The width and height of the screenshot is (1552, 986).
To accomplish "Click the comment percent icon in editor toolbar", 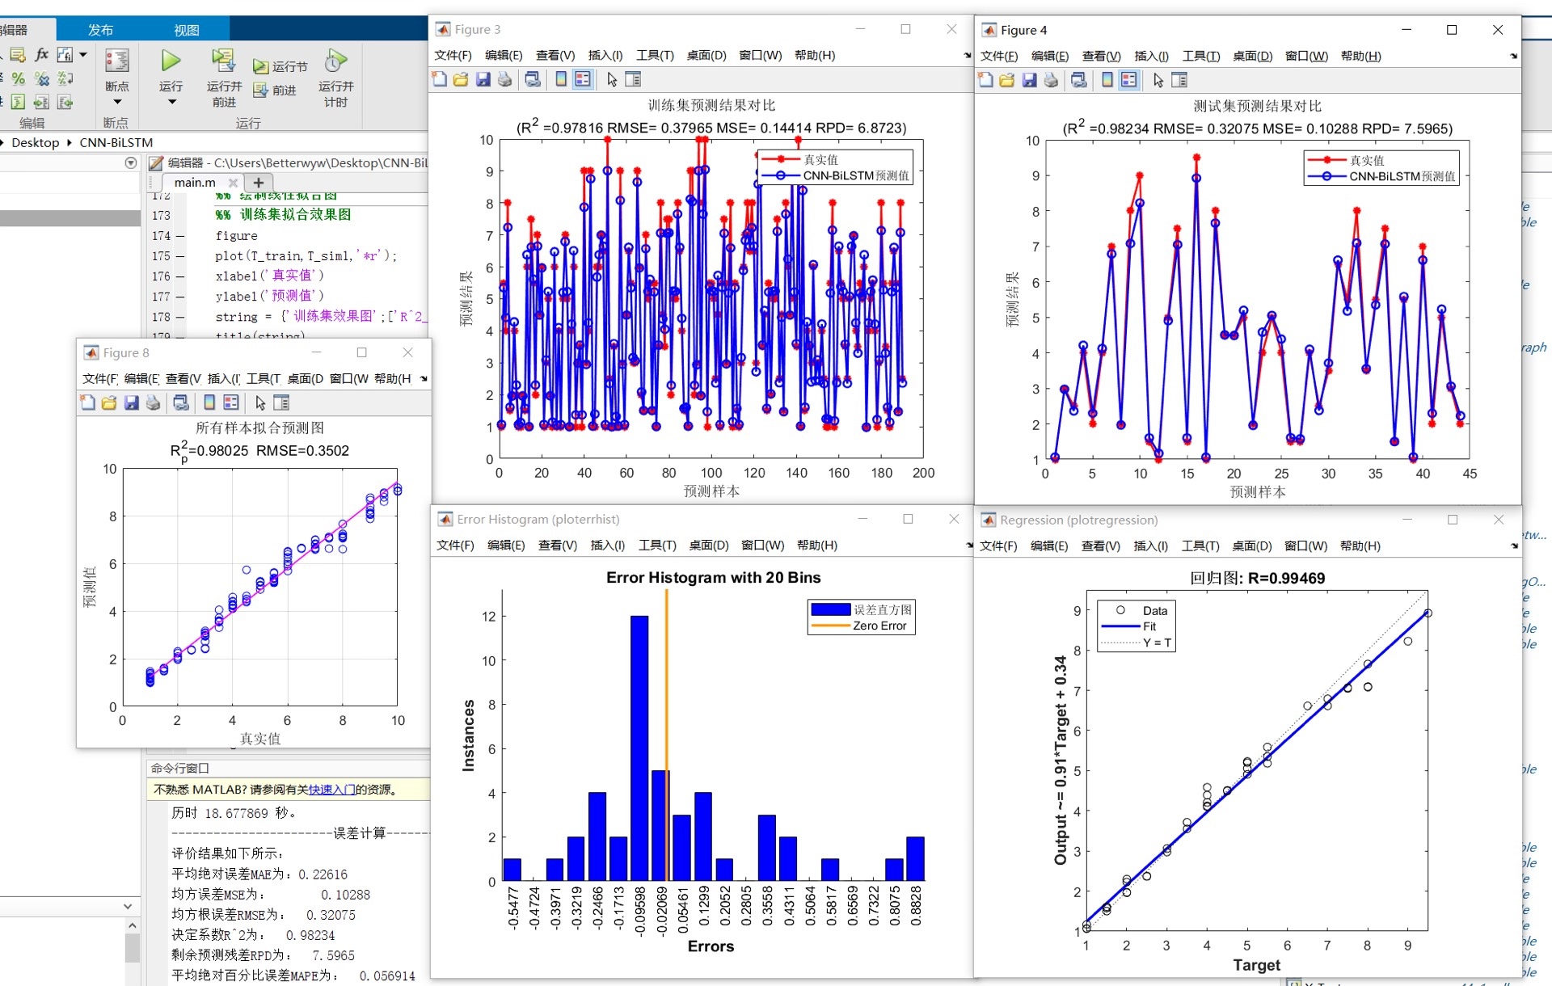I will coord(18,78).
